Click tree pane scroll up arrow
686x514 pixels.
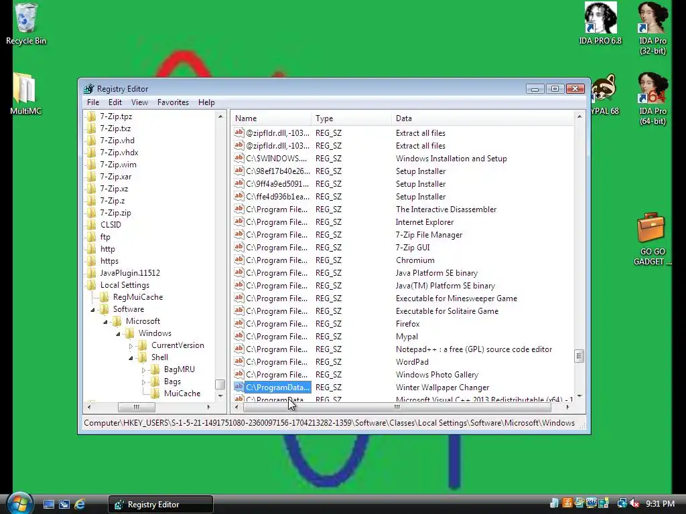click(220, 116)
